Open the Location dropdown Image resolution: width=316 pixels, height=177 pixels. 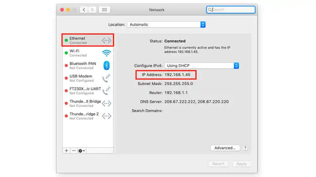click(166, 24)
